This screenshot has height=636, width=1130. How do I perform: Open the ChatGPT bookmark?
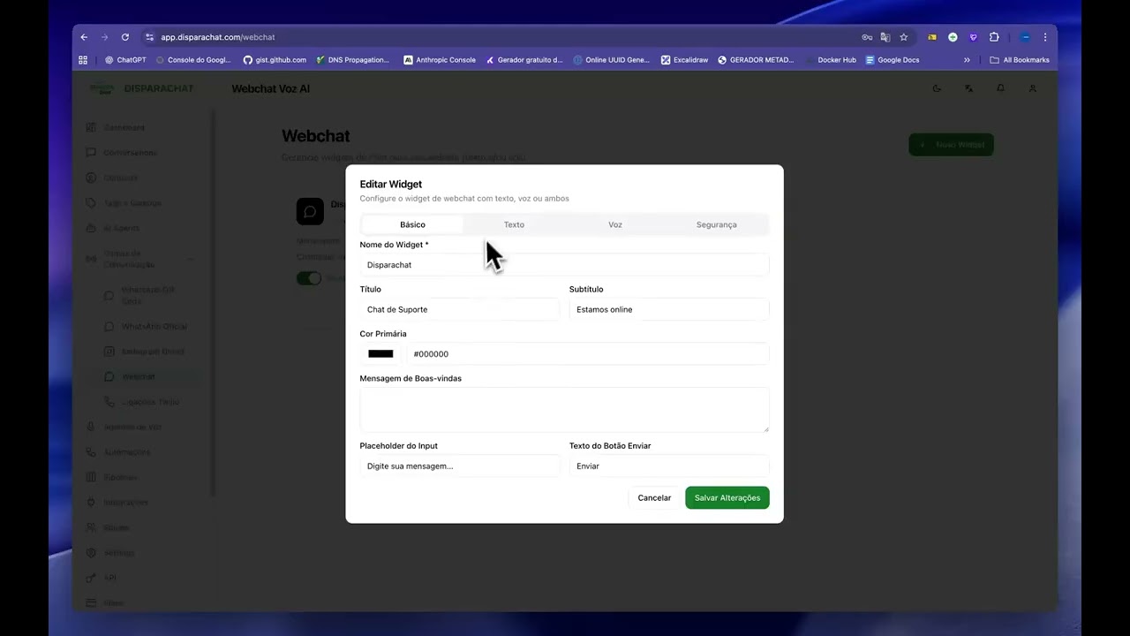tap(125, 60)
